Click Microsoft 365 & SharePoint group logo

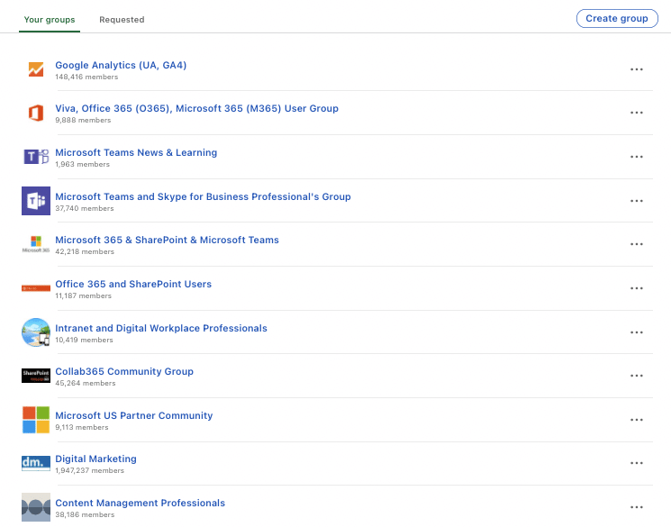[x=36, y=244]
